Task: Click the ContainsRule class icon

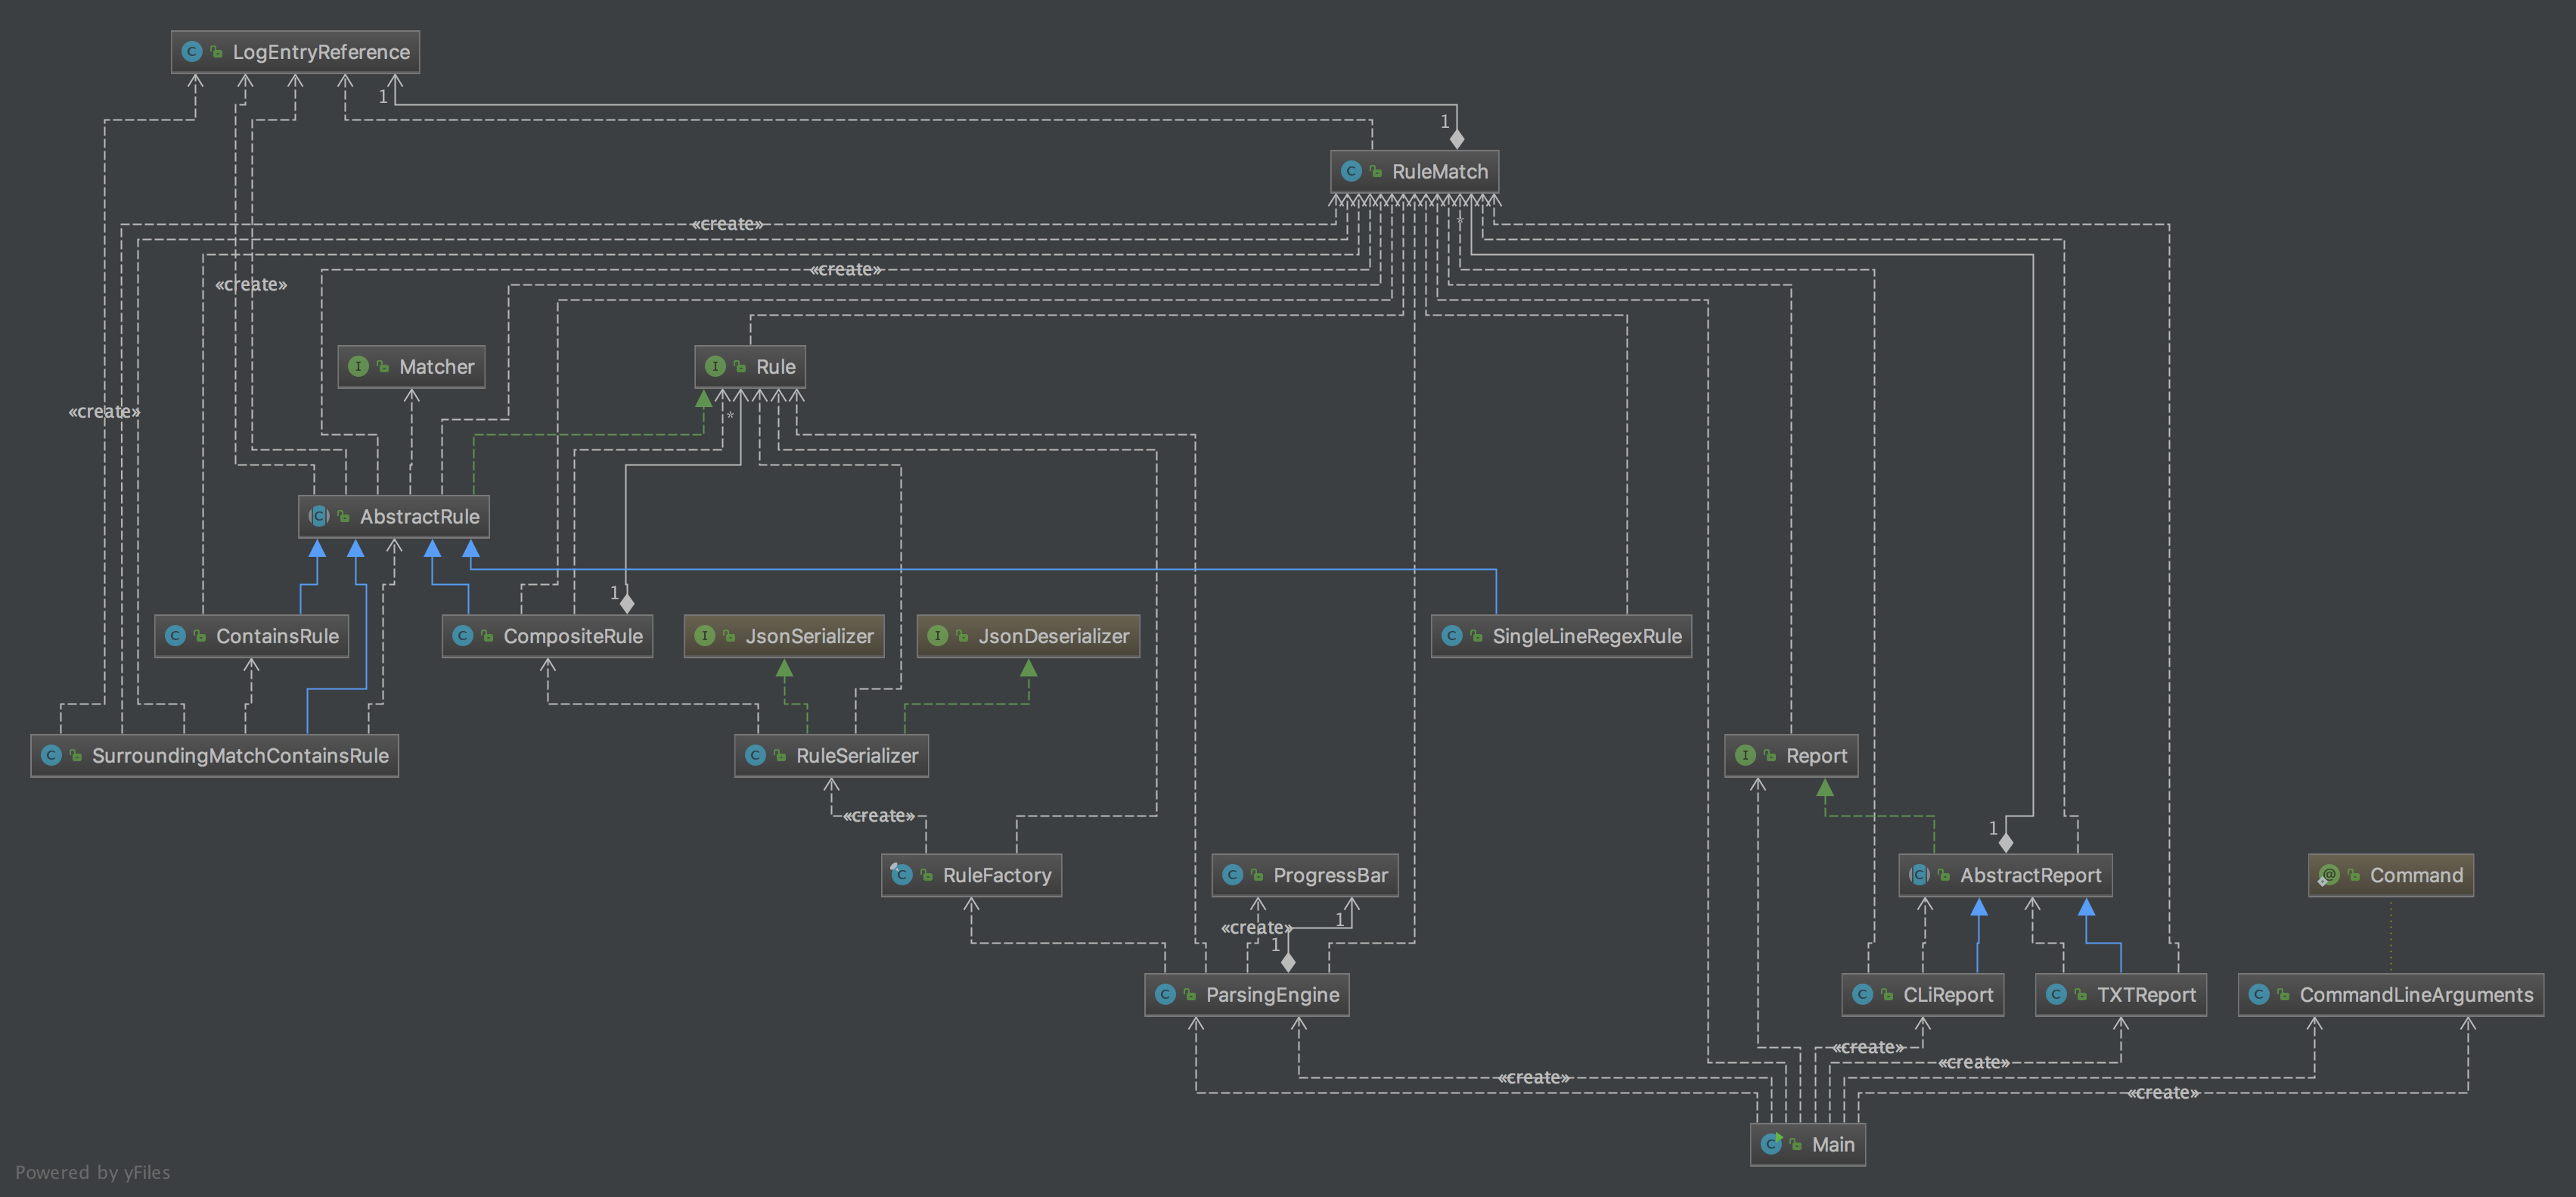Action: coord(175,636)
